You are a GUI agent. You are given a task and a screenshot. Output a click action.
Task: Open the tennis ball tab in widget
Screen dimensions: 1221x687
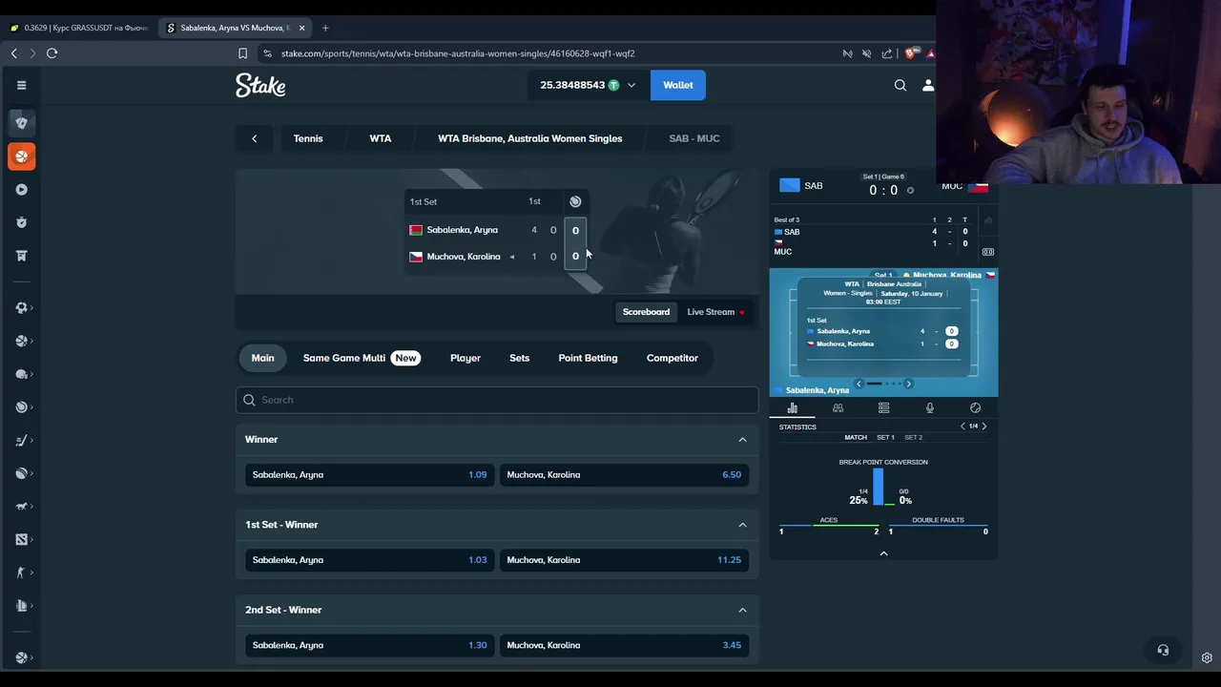coord(975,407)
